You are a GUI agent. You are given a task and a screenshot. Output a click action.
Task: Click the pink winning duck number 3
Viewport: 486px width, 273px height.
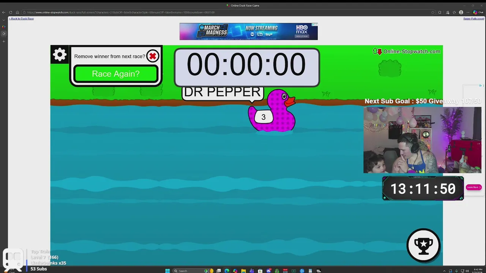[272, 111]
